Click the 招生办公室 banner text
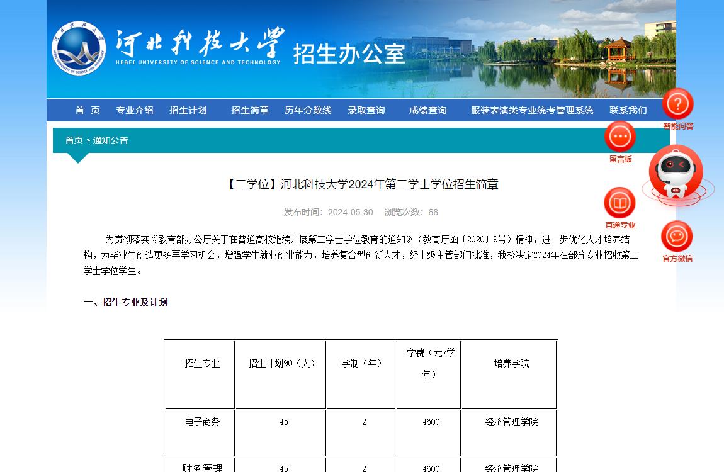The height and width of the screenshot is (472, 724). click(x=349, y=54)
